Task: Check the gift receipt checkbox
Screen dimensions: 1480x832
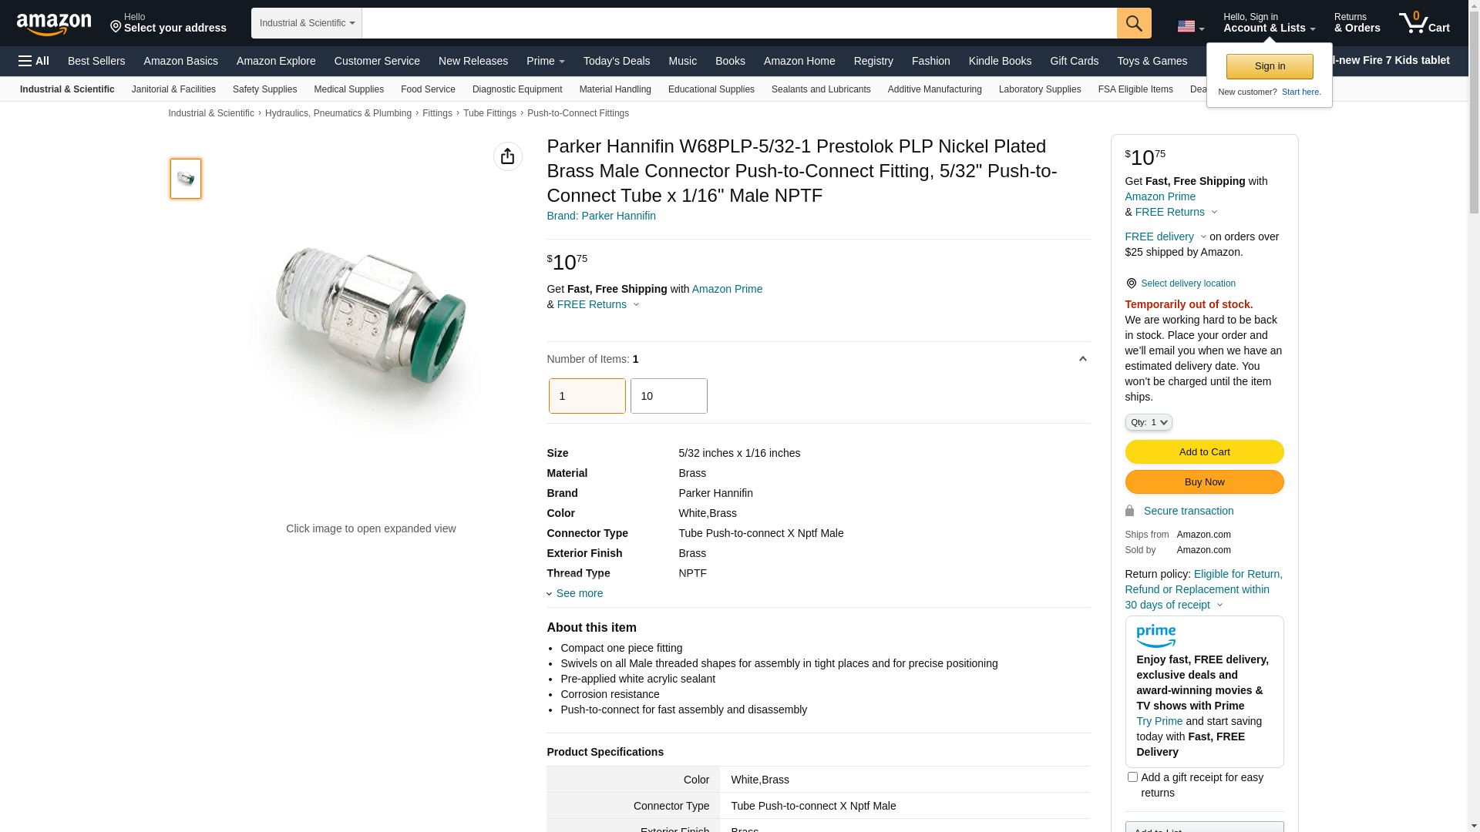Action: (x=1132, y=777)
